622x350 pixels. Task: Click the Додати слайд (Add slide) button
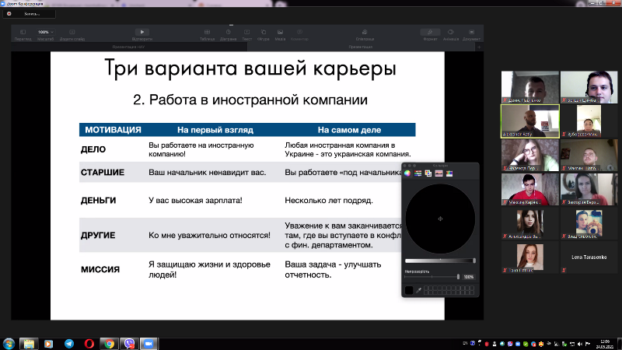tap(72, 32)
